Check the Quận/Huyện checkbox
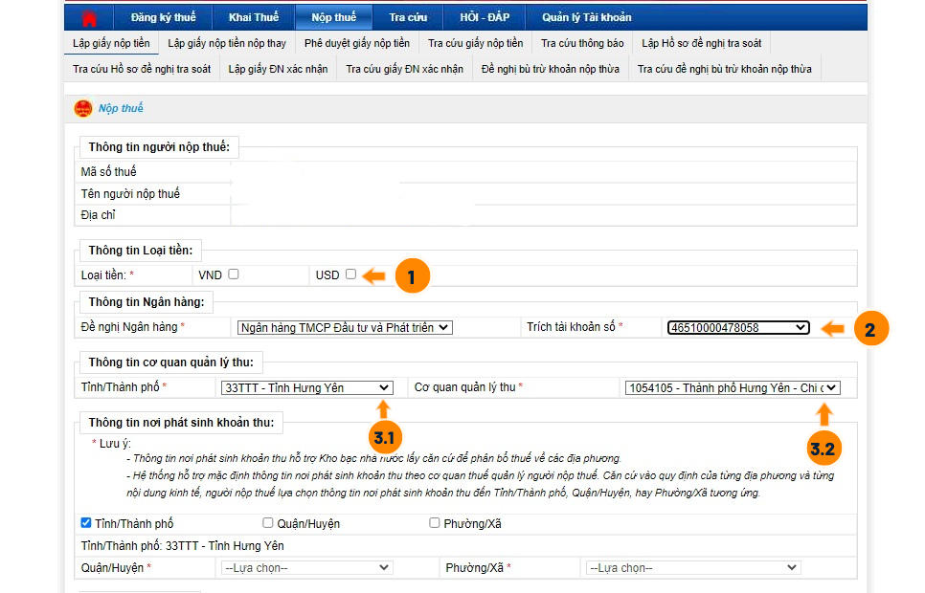This screenshot has height=593, width=925. click(268, 523)
